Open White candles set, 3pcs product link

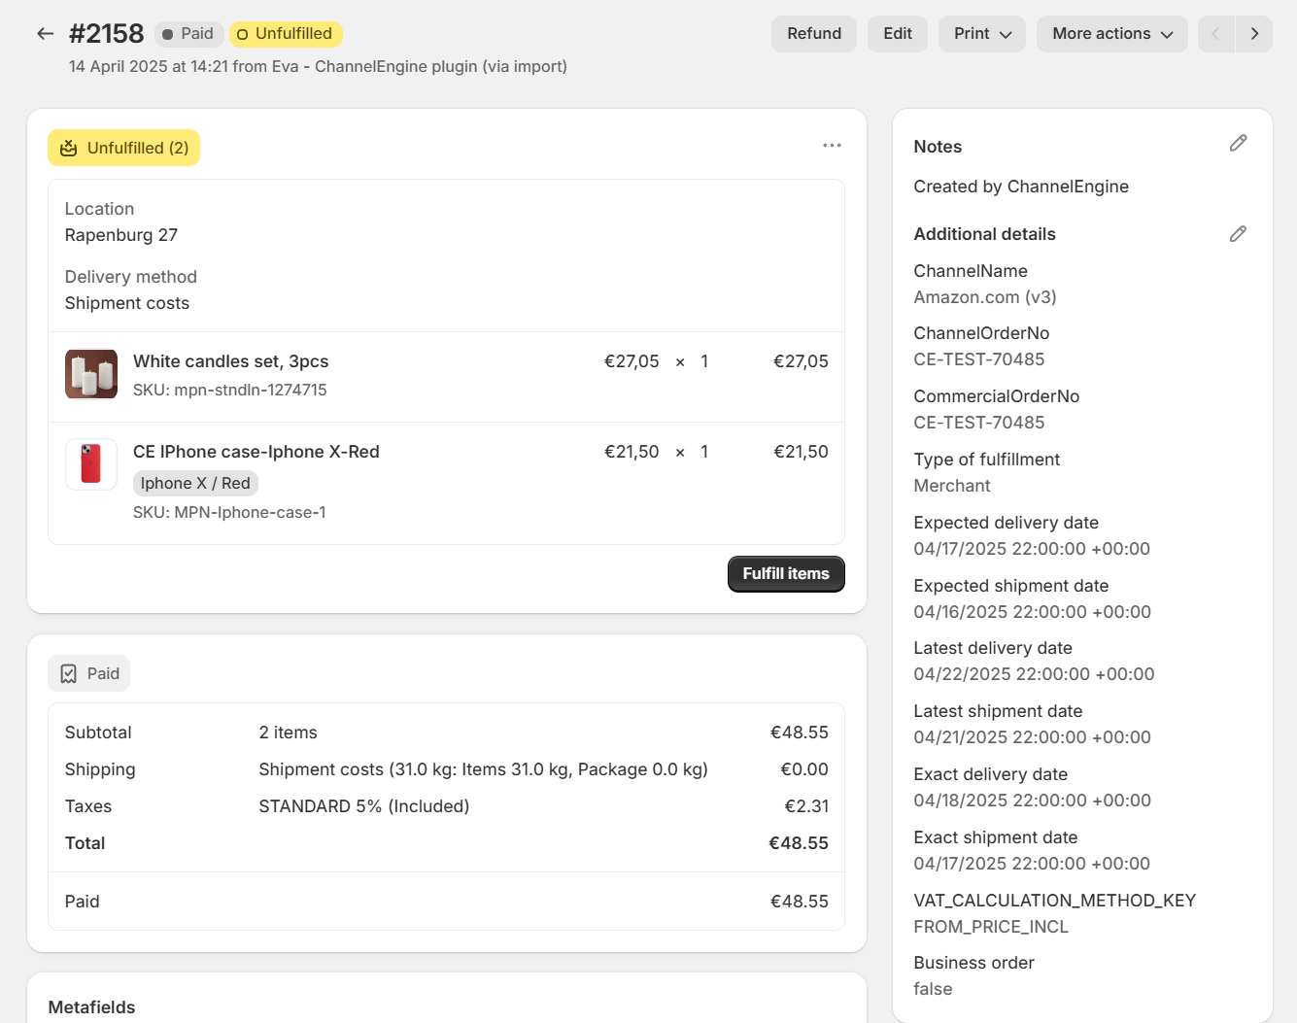pos(230,361)
